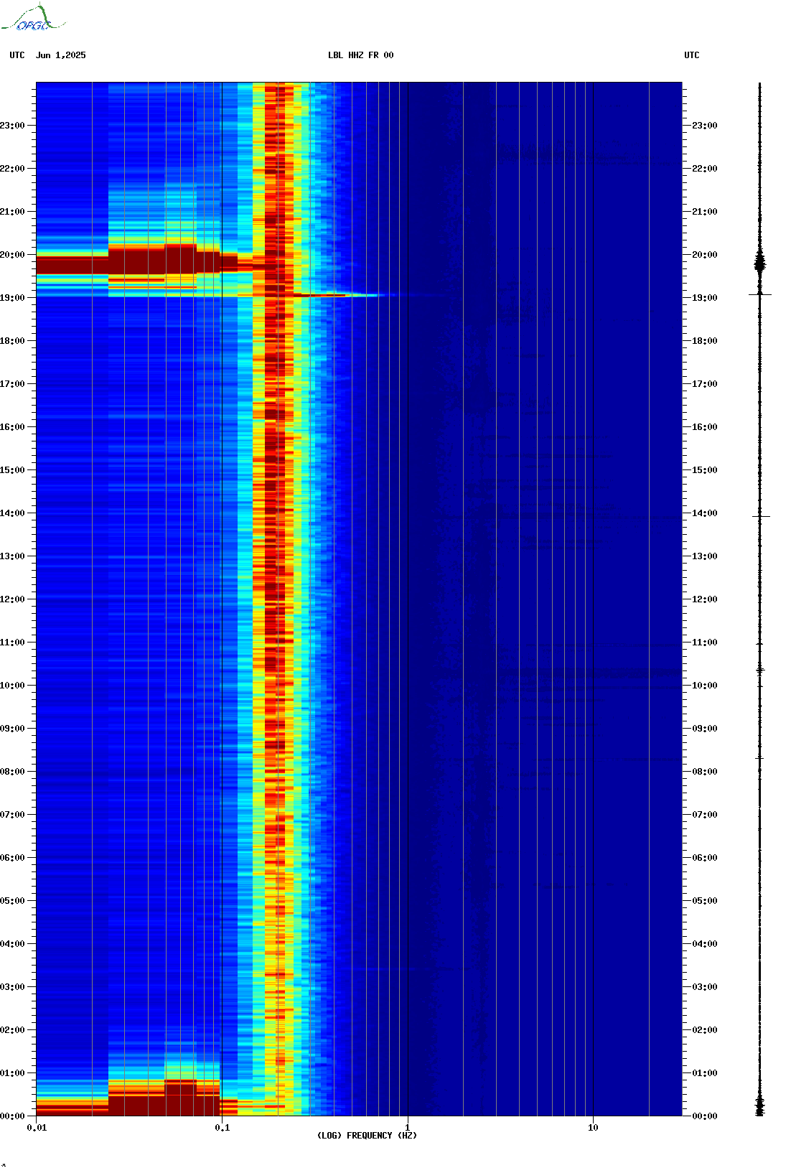Click the left axis '23:00' time label
Image resolution: width=791 pixels, height=1173 pixels.
point(12,126)
